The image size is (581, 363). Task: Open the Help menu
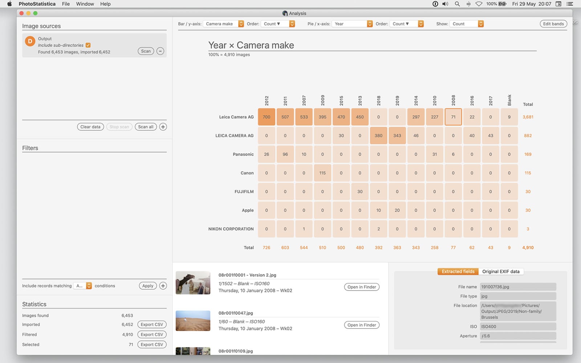coord(105,4)
